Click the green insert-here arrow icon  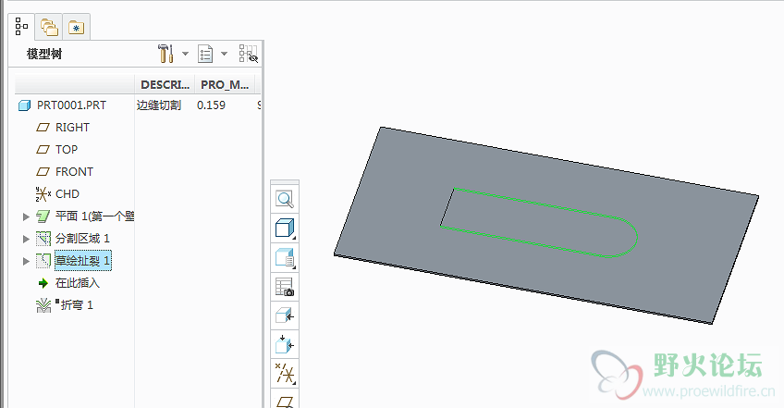43,283
